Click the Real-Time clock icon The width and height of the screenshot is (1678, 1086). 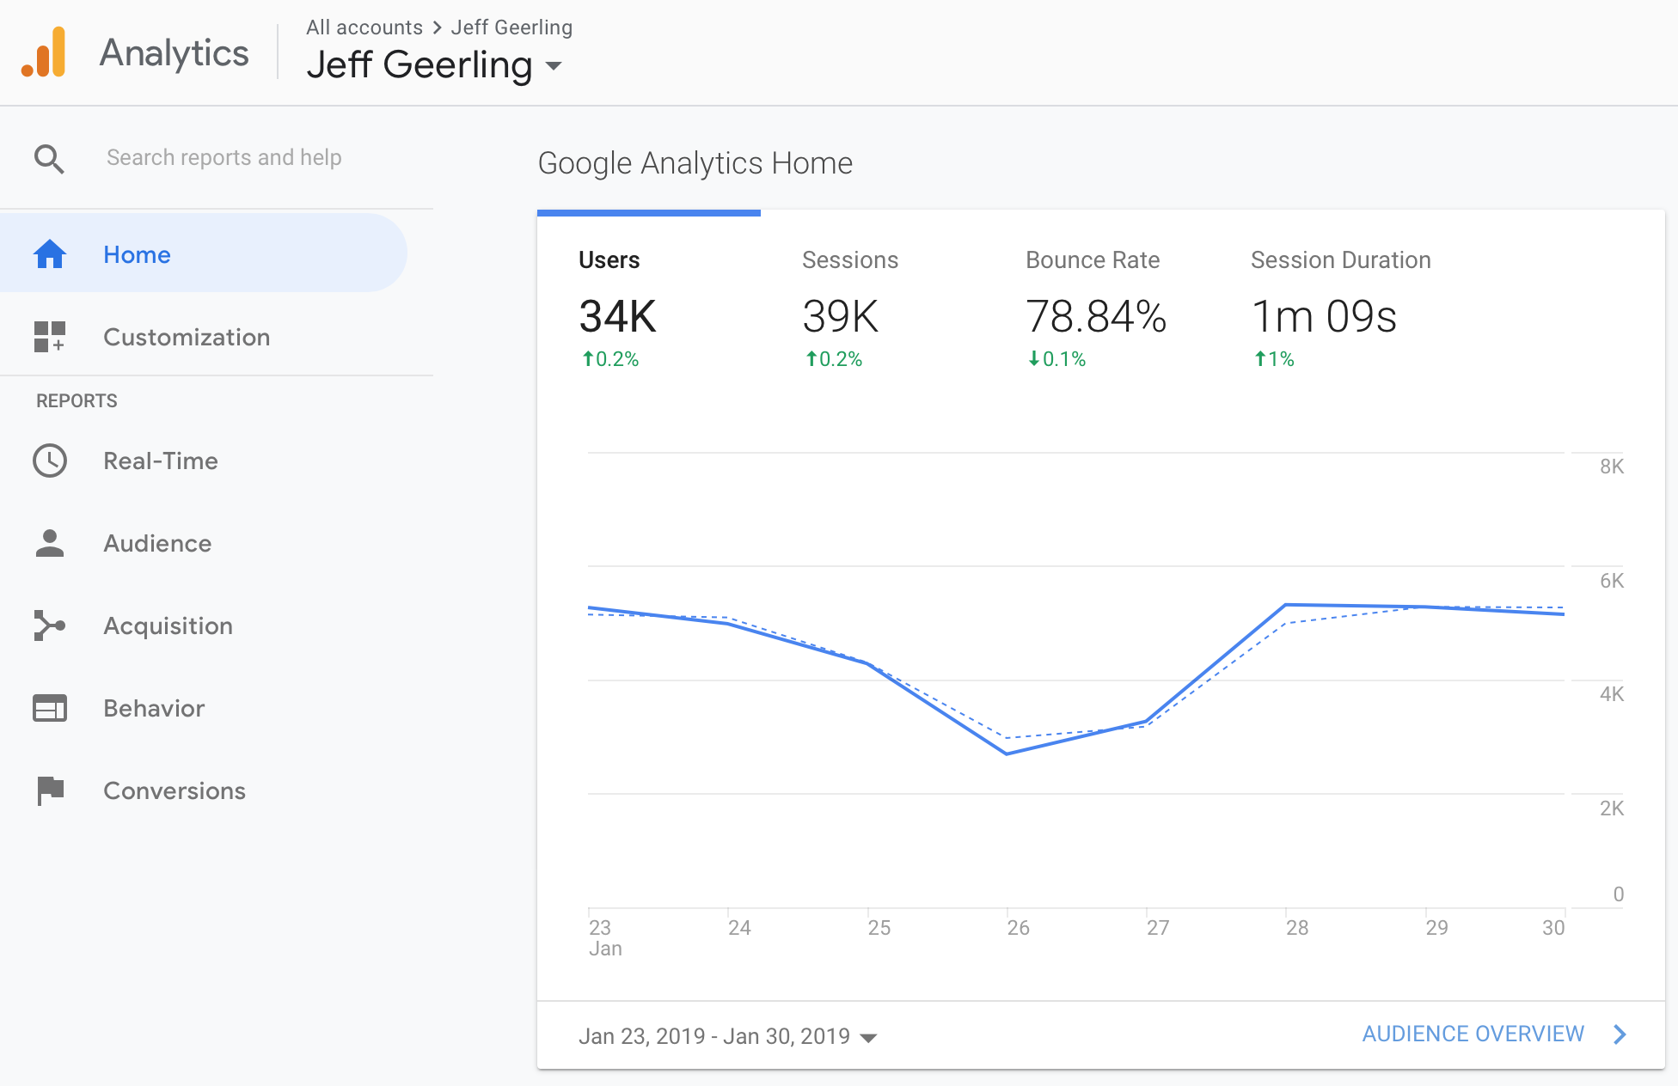click(x=50, y=461)
